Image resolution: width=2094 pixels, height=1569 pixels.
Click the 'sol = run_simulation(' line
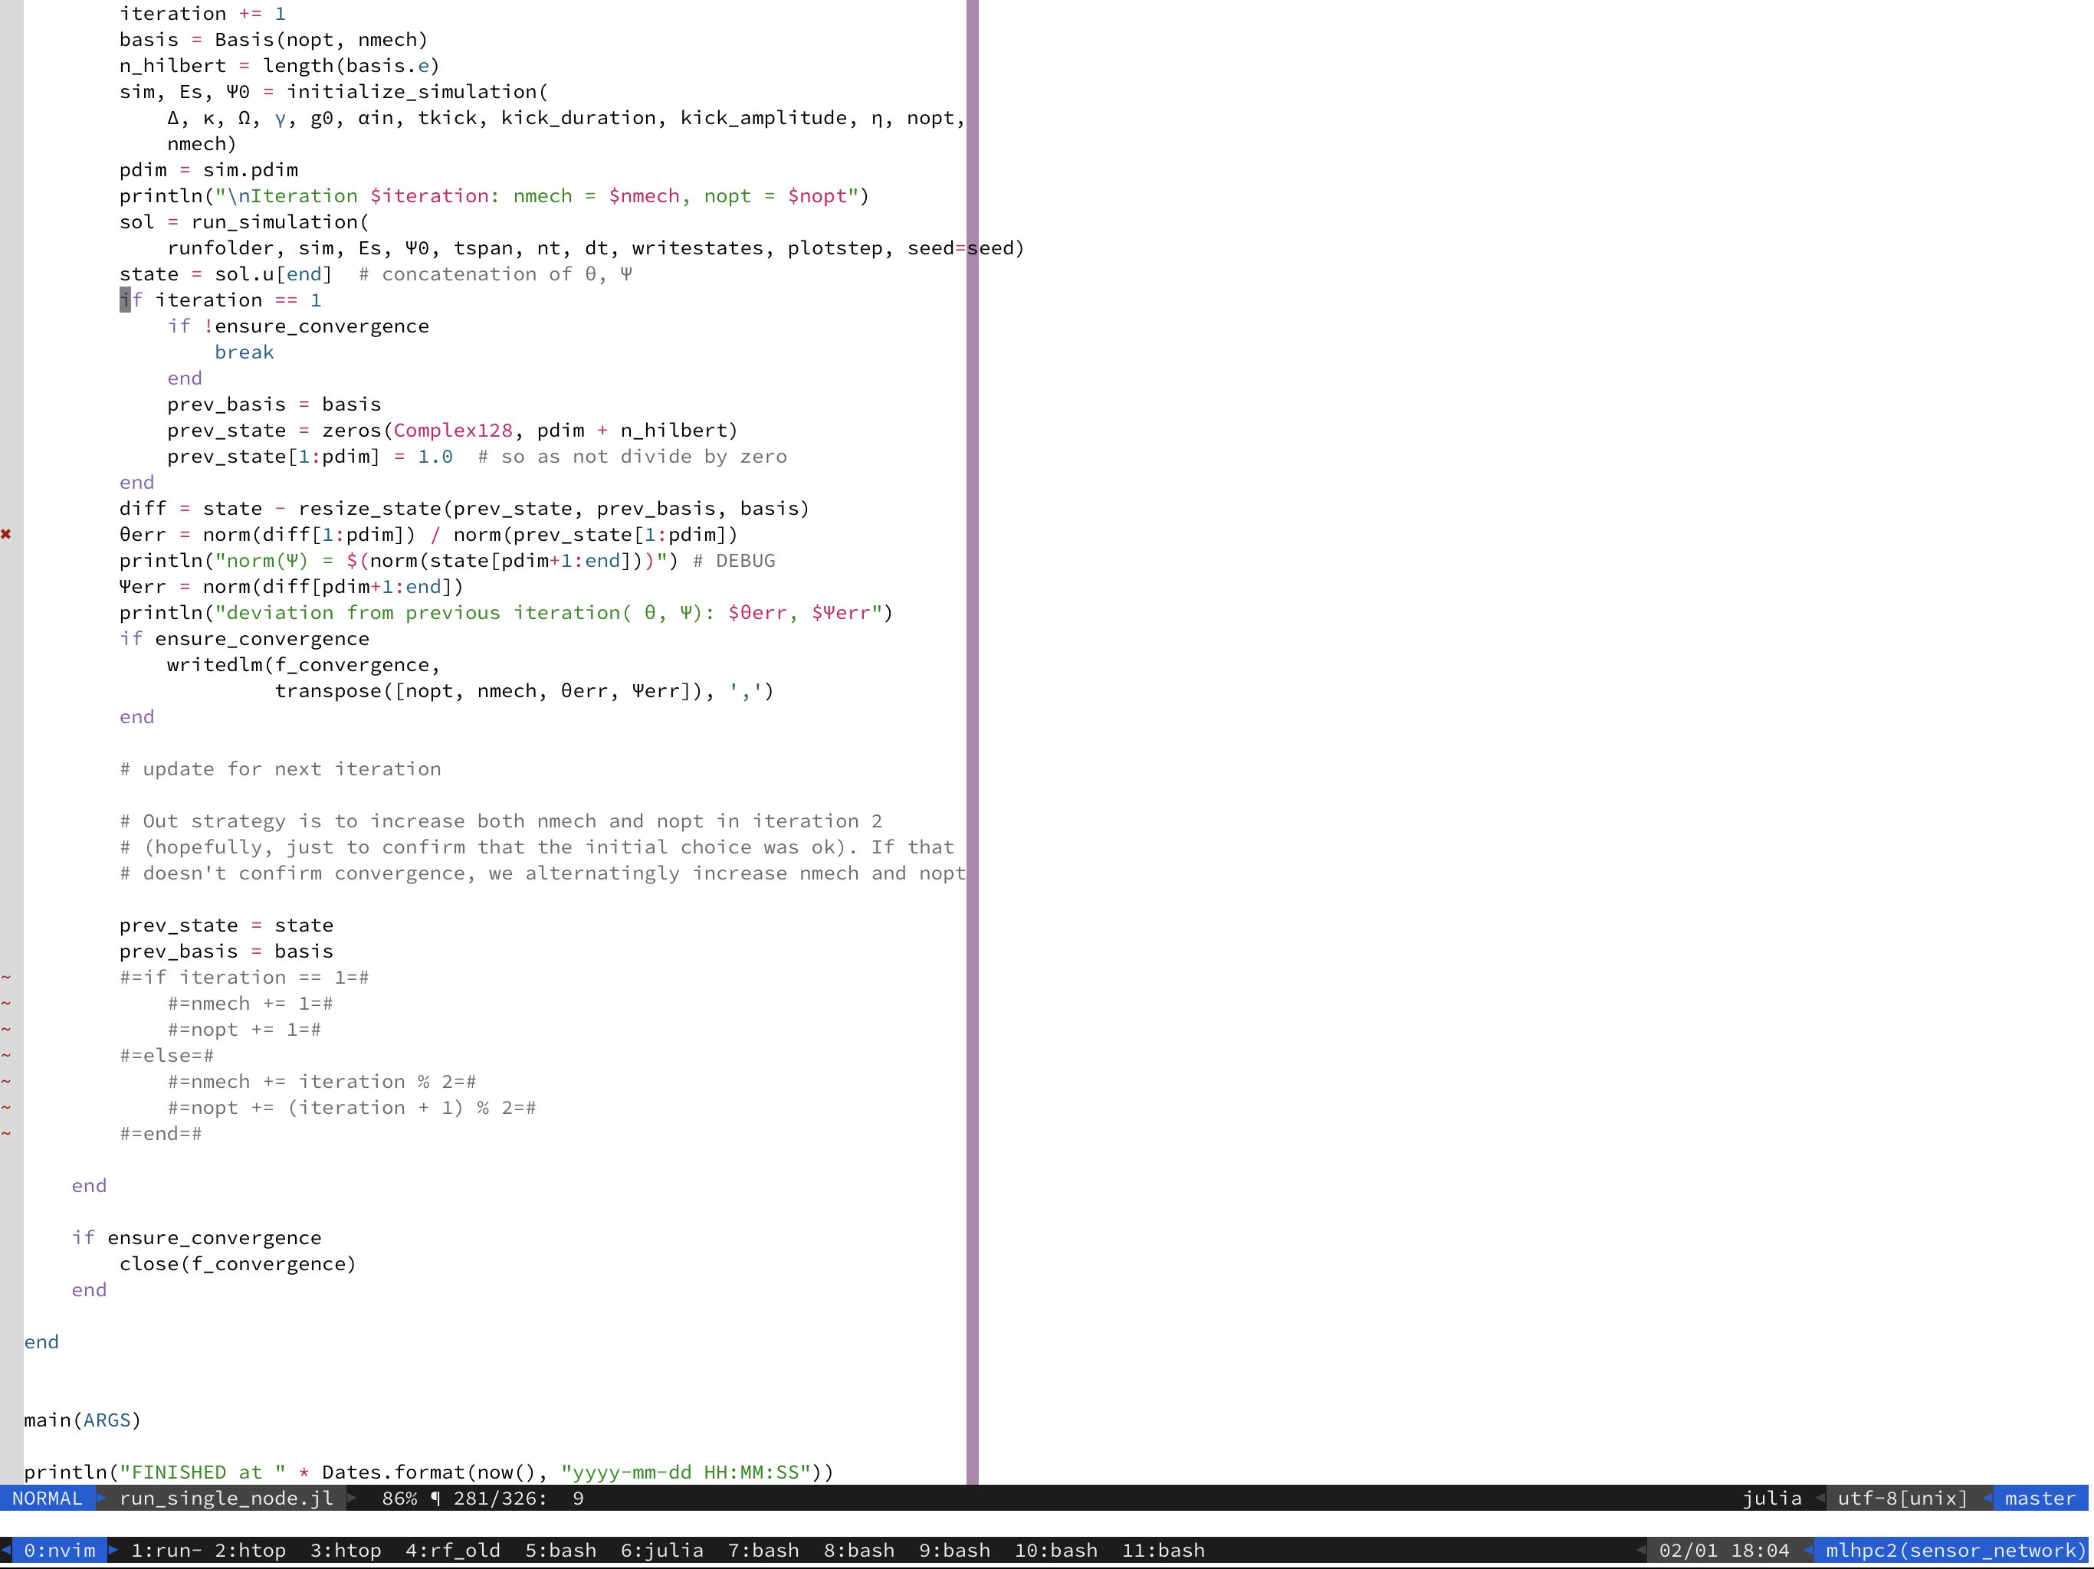coord(245,221)
